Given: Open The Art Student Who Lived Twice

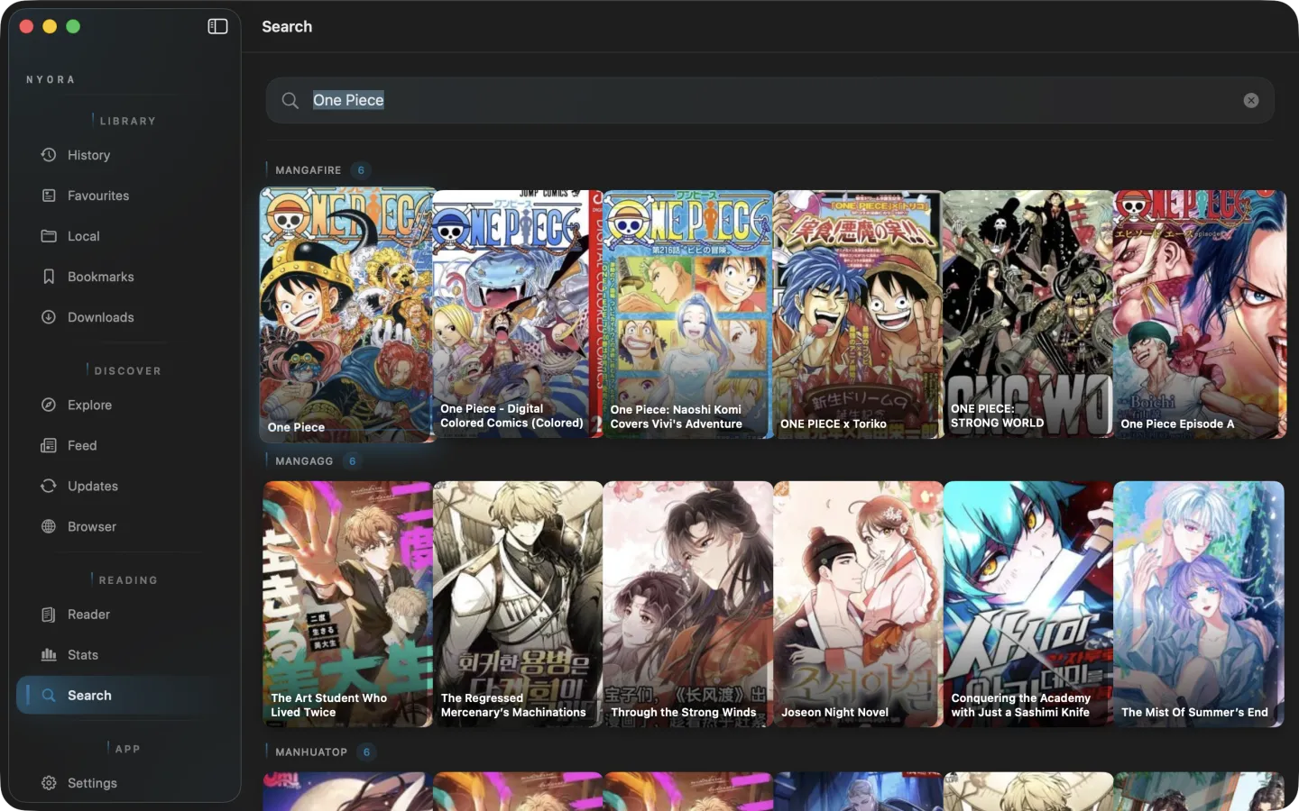Looking at the screenshot, I should [x=347, y=604].
